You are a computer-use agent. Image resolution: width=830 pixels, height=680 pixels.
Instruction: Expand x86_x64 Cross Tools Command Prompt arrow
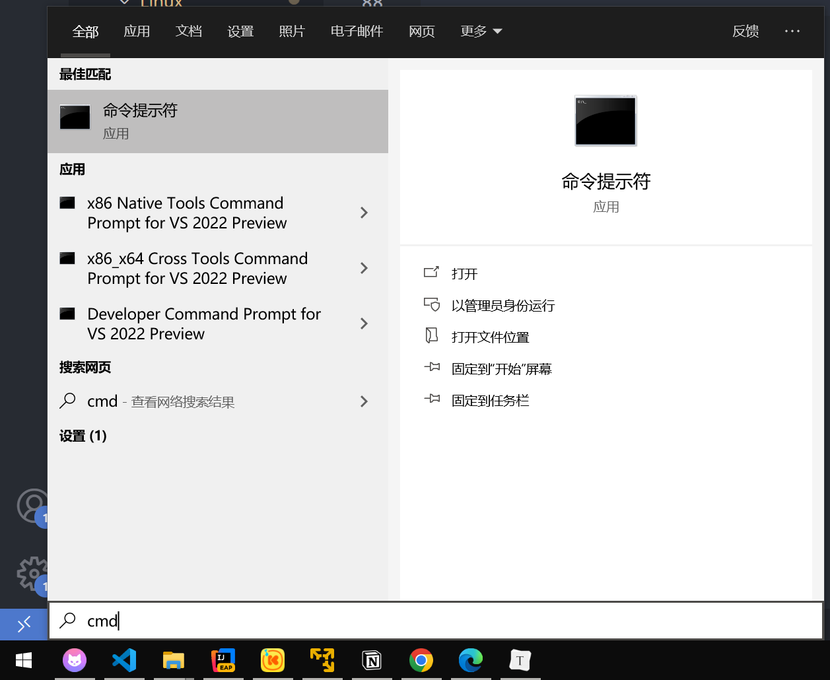pyautogui.click(x=364, y=268)
